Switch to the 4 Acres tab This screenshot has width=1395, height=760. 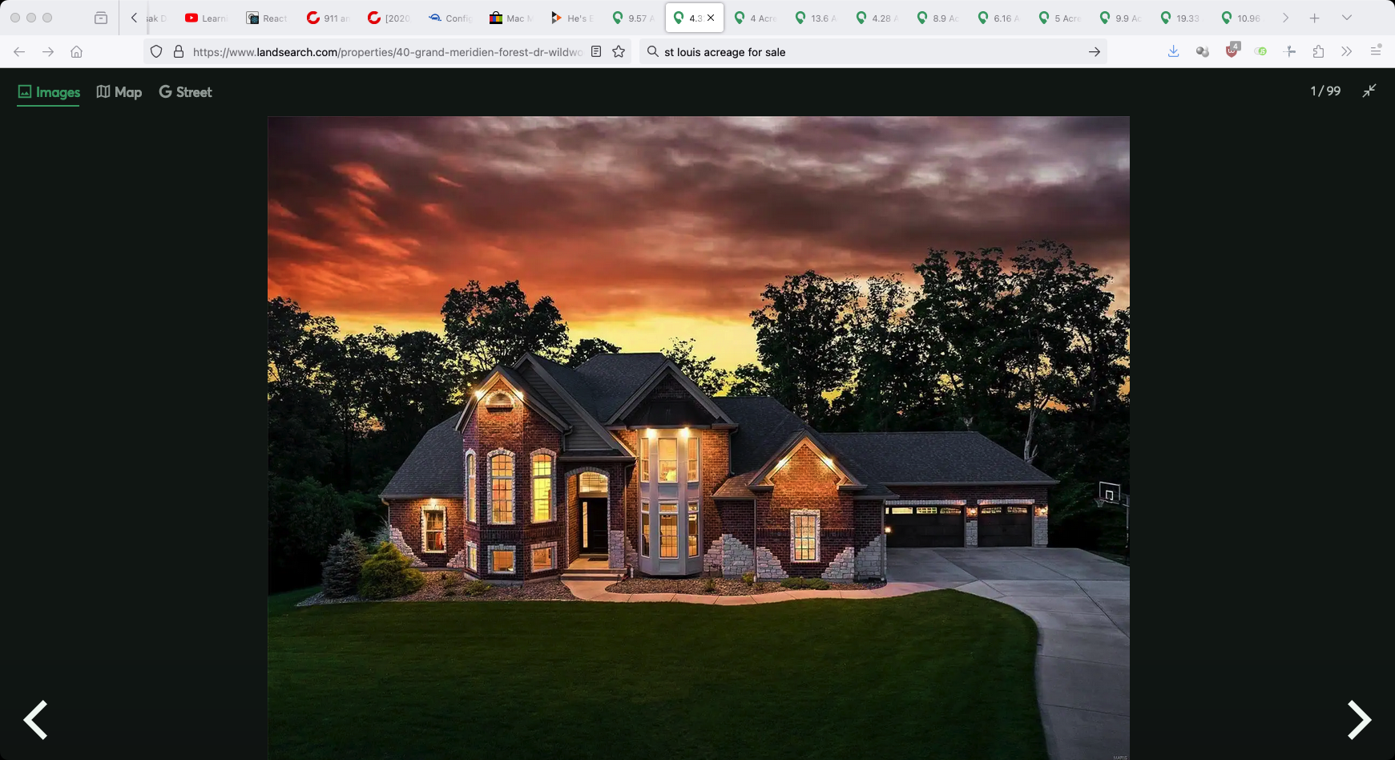(755, 18)
